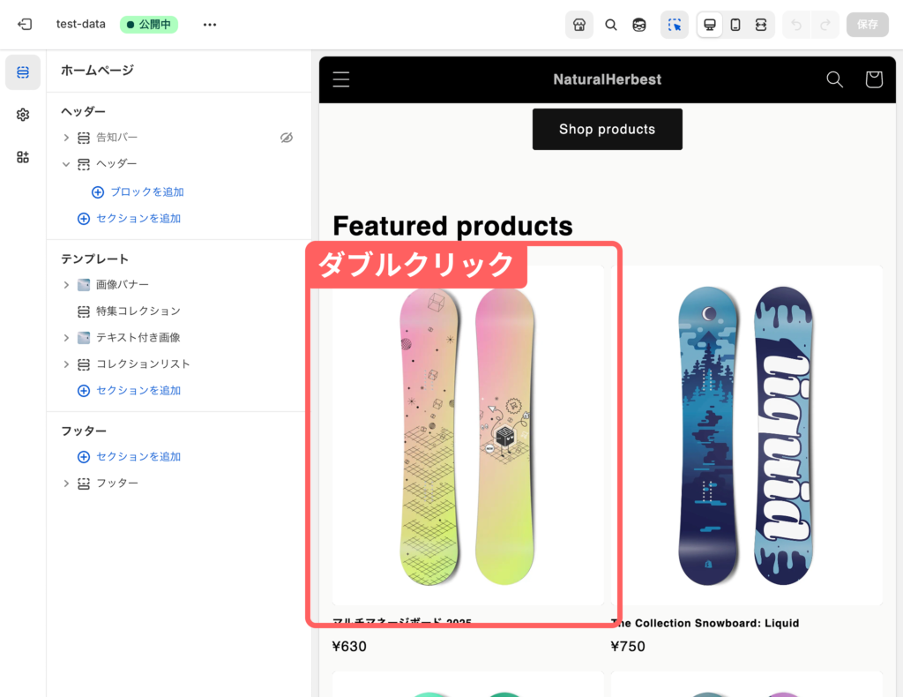Collapse the ヘッダー section tree item

(66, 164)
